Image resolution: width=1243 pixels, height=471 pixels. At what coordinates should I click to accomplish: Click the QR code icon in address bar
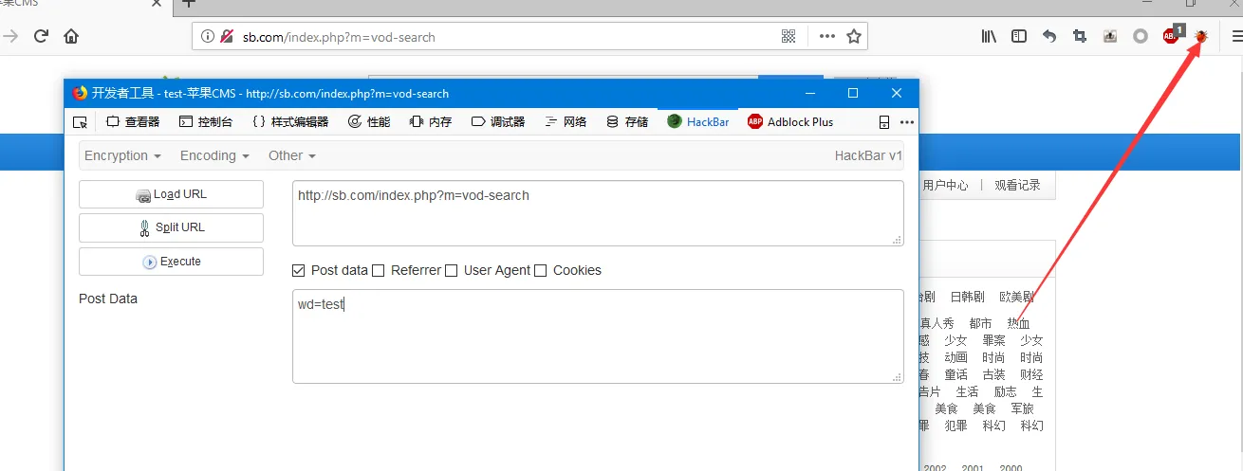click(788, 37)
